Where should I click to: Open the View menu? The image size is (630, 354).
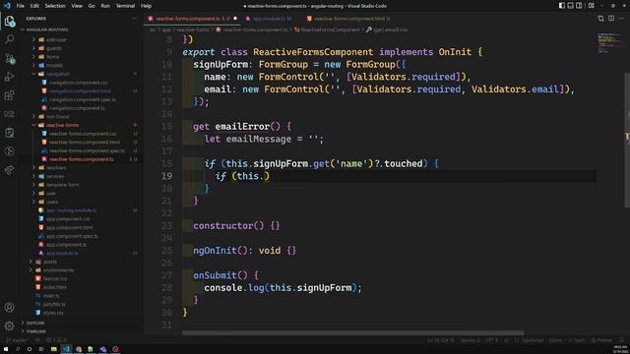(x=77, y=6)
